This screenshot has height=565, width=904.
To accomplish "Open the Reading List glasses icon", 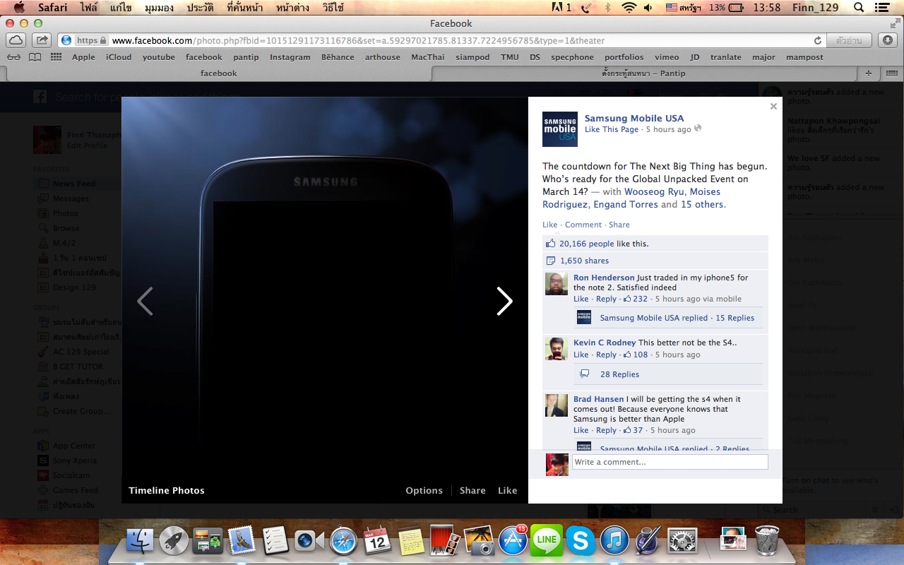I will 15,57.
